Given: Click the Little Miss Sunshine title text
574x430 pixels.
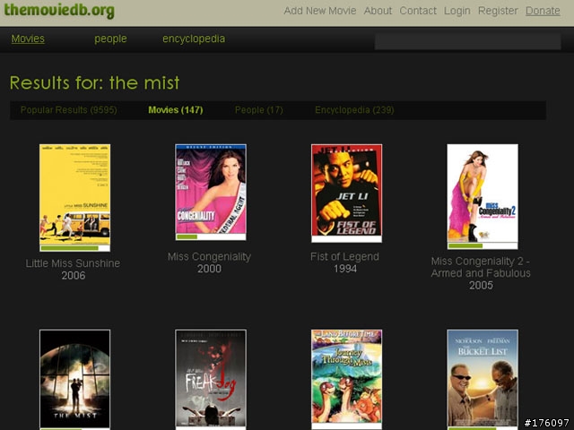Looking at the screenshot, I should click(73, 263).
